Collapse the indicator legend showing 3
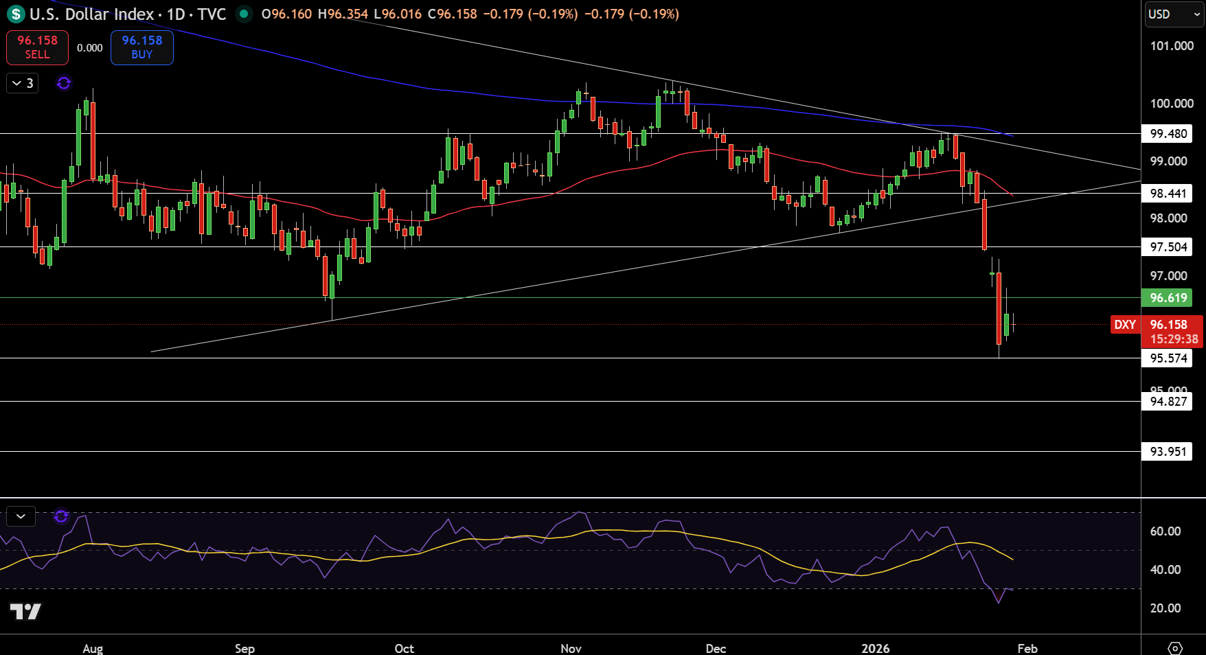1206x655 pixels. [x=22, y=83]
